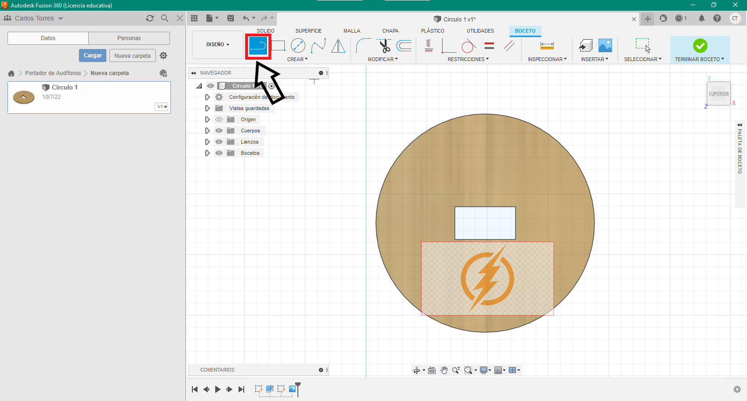Switch to the MALLA tab
Image resolution: width=747 pixels, height=401 pixels.
click(352, 31)
